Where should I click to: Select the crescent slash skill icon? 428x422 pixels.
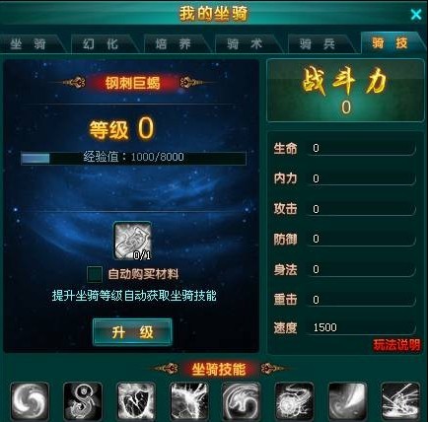coord(347,401)
